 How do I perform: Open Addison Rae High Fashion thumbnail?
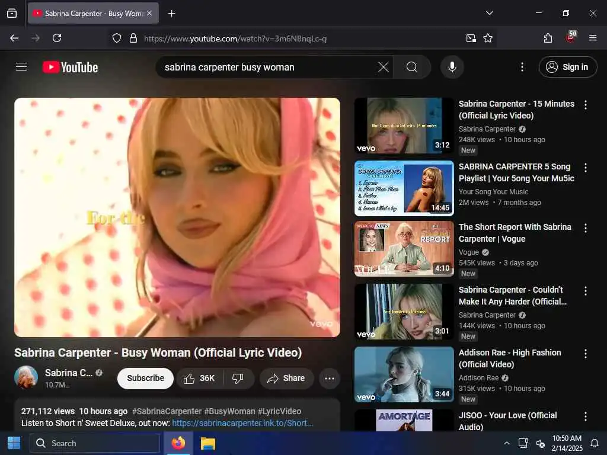click(x=404, y=374)
